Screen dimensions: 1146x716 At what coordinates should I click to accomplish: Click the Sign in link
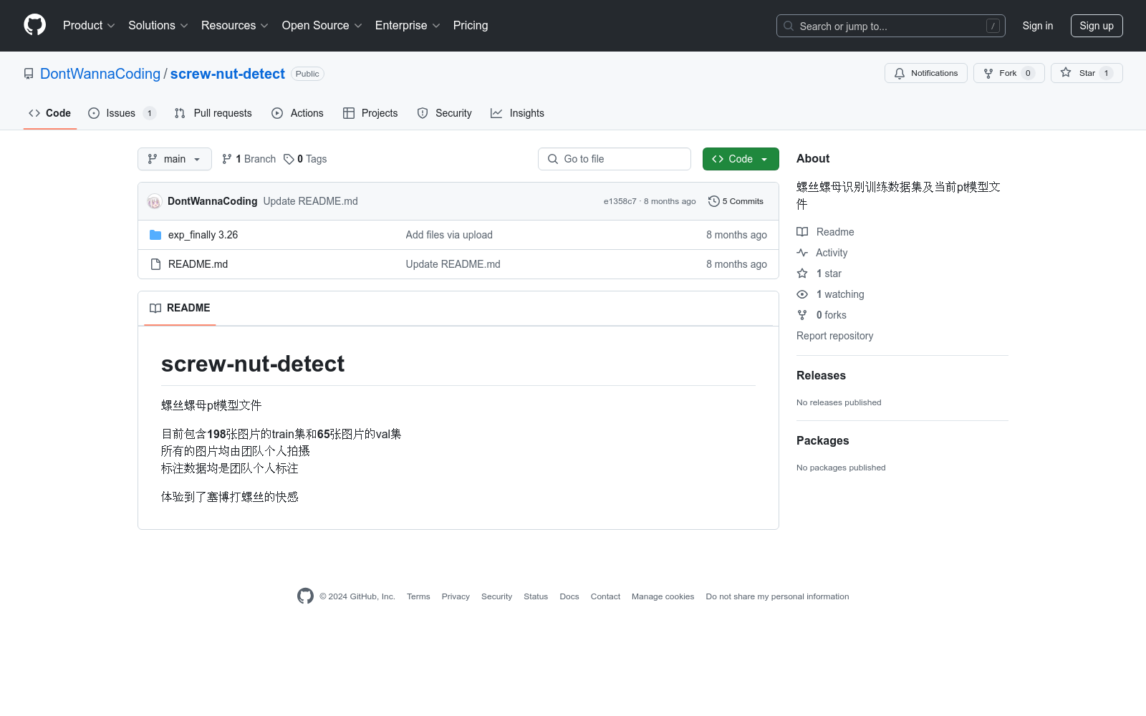[1038, 26]
